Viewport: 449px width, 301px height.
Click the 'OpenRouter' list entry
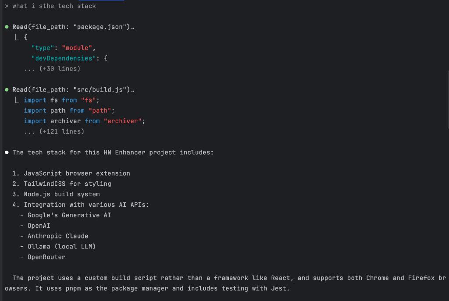tap(46, 257)
